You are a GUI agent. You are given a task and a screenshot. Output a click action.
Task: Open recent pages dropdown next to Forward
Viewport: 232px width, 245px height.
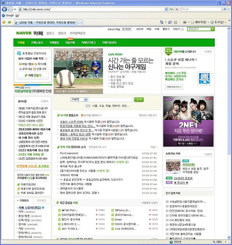tap(15, 9)
